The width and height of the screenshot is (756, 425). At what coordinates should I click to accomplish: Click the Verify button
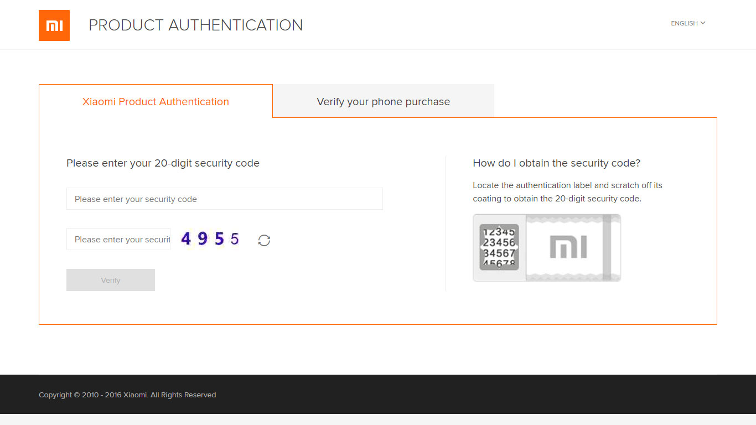[x=111, y=280]
